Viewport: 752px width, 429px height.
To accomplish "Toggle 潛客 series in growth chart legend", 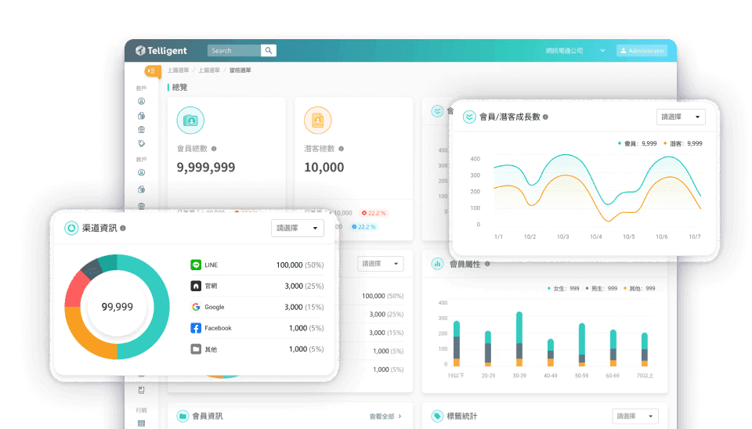I will pos(683,143).
